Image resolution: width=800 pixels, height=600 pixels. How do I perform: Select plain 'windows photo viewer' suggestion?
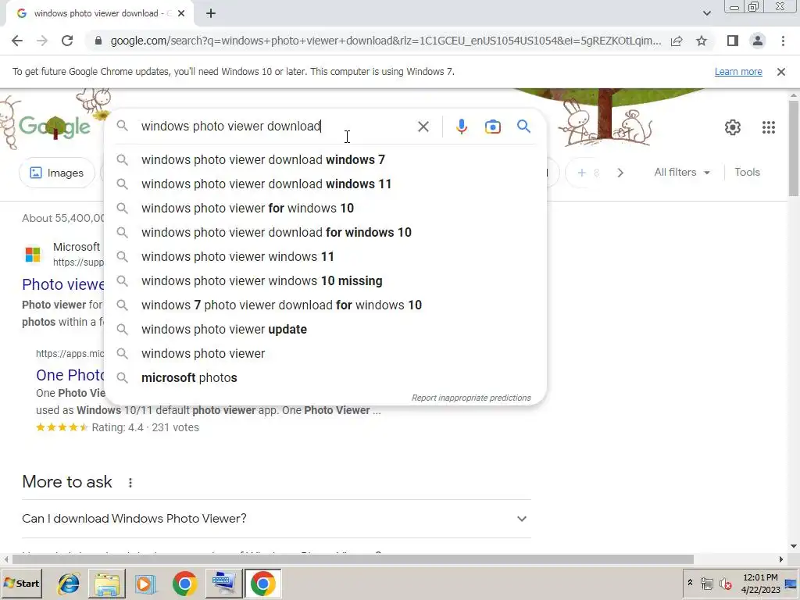tap(325, 354)
